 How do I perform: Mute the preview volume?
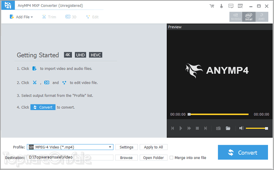[x=242, y=128]
